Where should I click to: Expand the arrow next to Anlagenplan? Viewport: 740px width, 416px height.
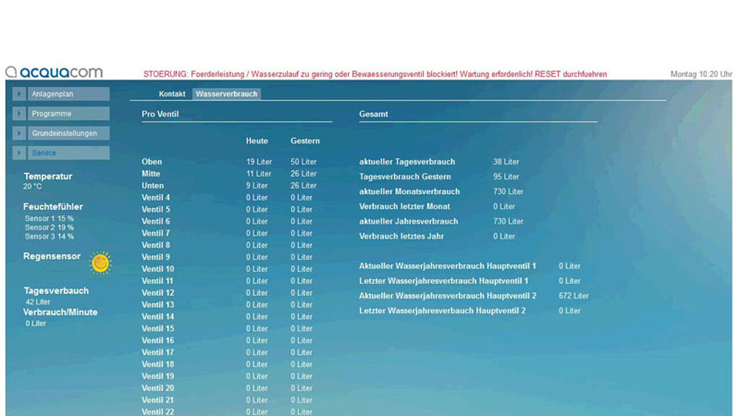(19, 94)
